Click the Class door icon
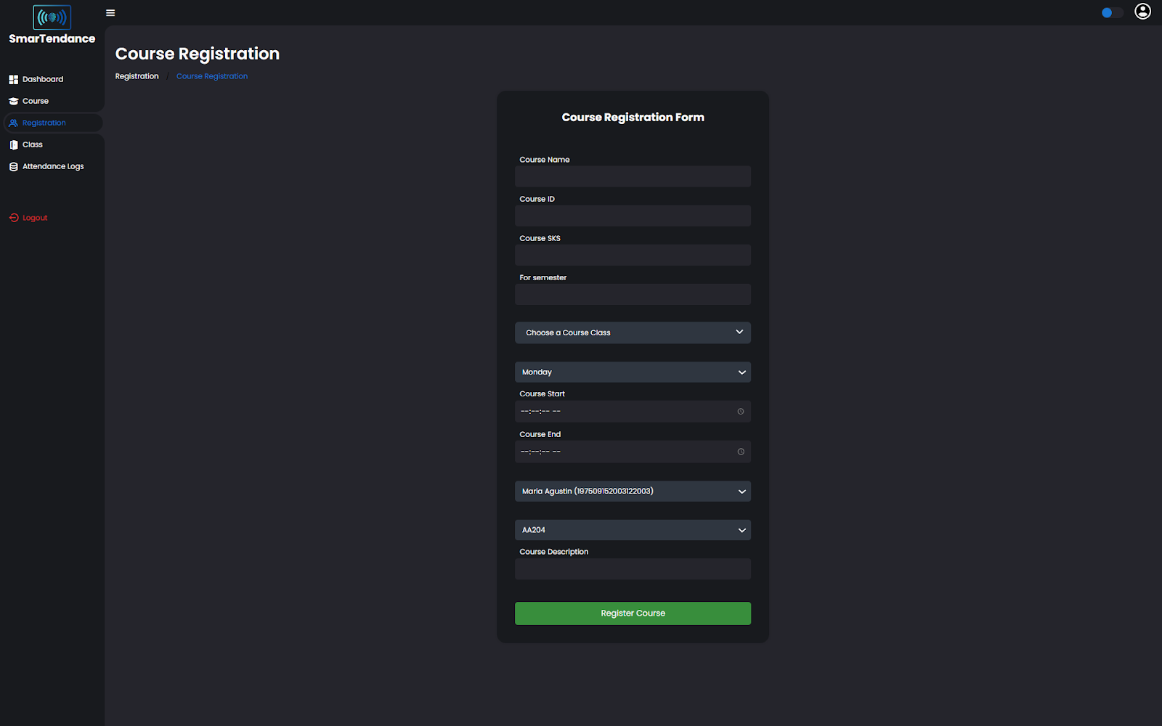 coord(13,144)
